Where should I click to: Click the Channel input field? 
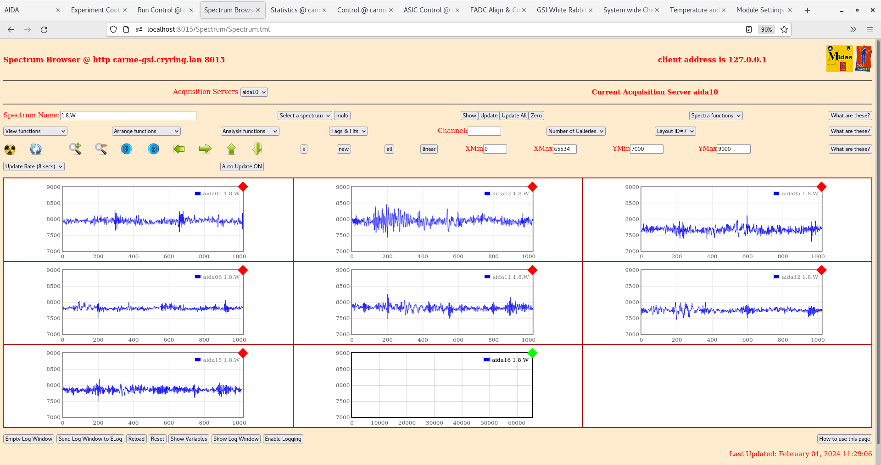click(x=484, y=131)
